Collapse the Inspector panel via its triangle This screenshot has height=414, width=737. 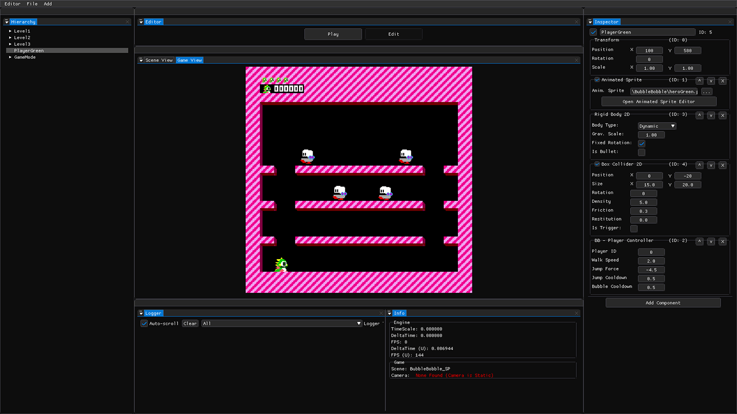click(x=590, y=22)
